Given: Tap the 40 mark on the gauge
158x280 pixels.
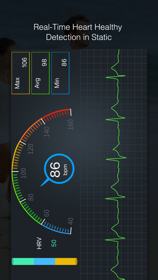Looking at the screenshot, I should click(71, 221).
